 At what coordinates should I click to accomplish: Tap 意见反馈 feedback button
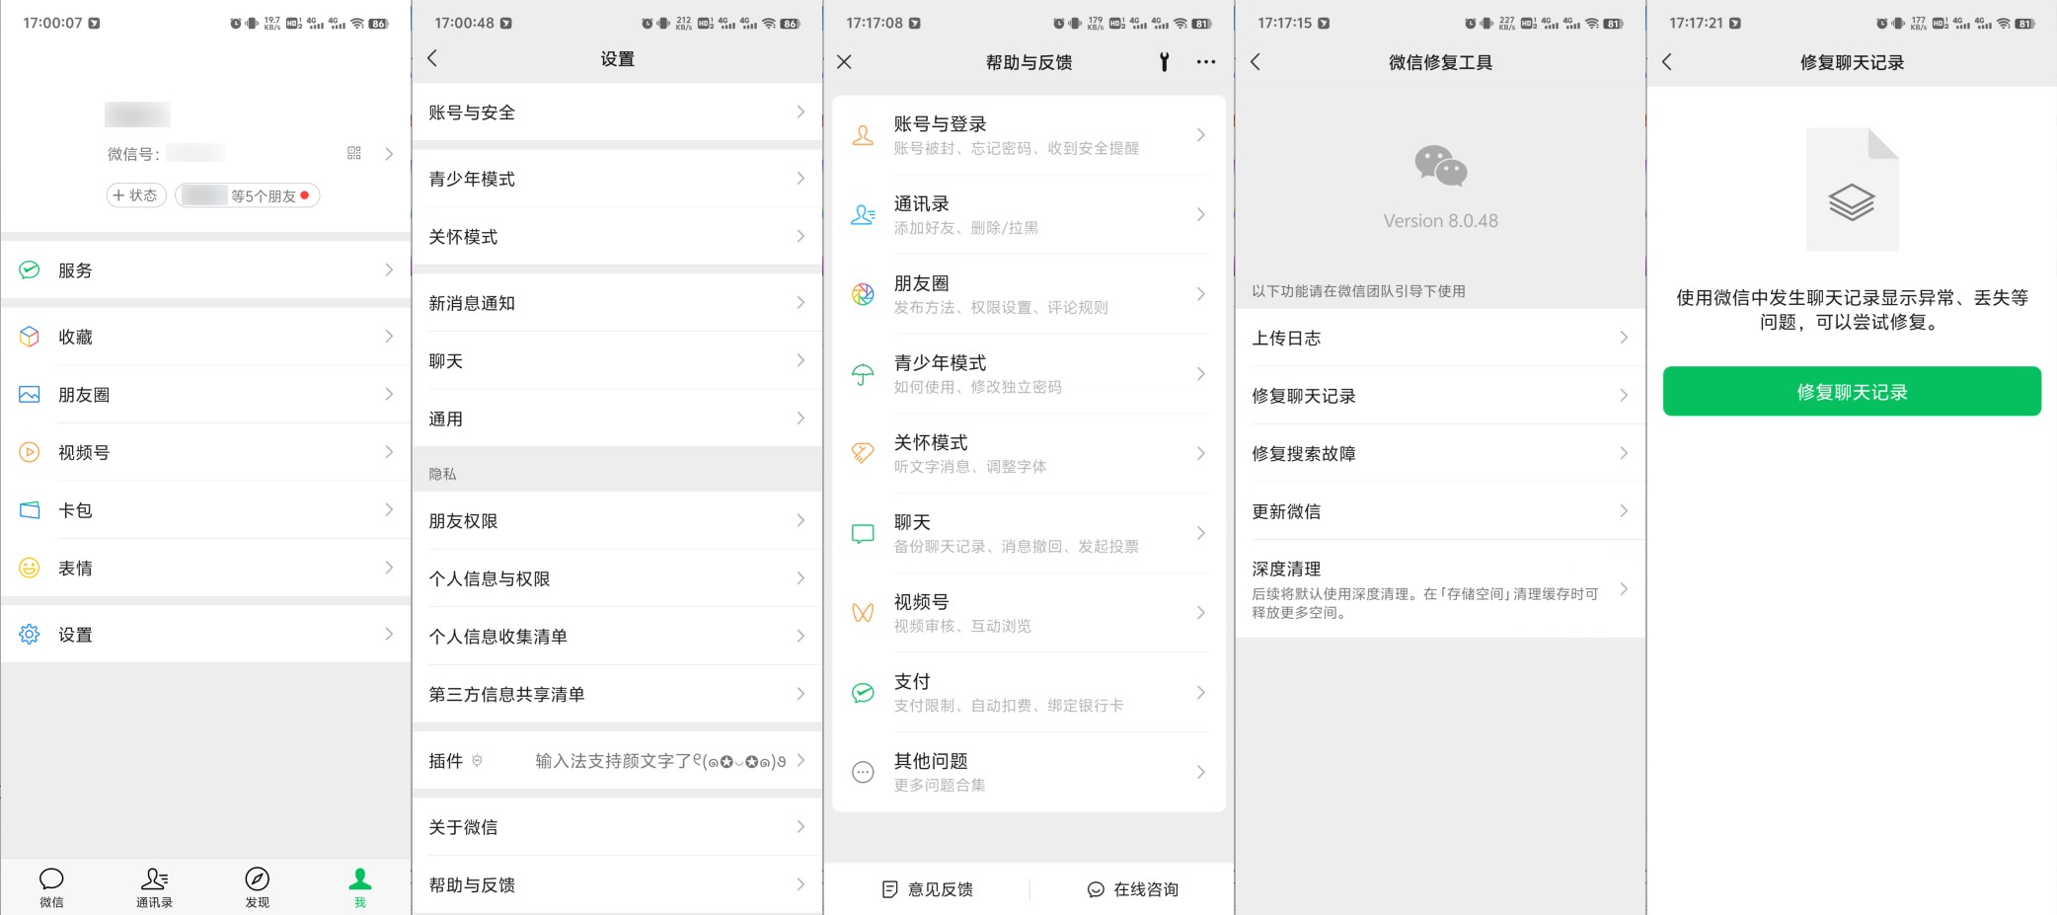point(927,889)
